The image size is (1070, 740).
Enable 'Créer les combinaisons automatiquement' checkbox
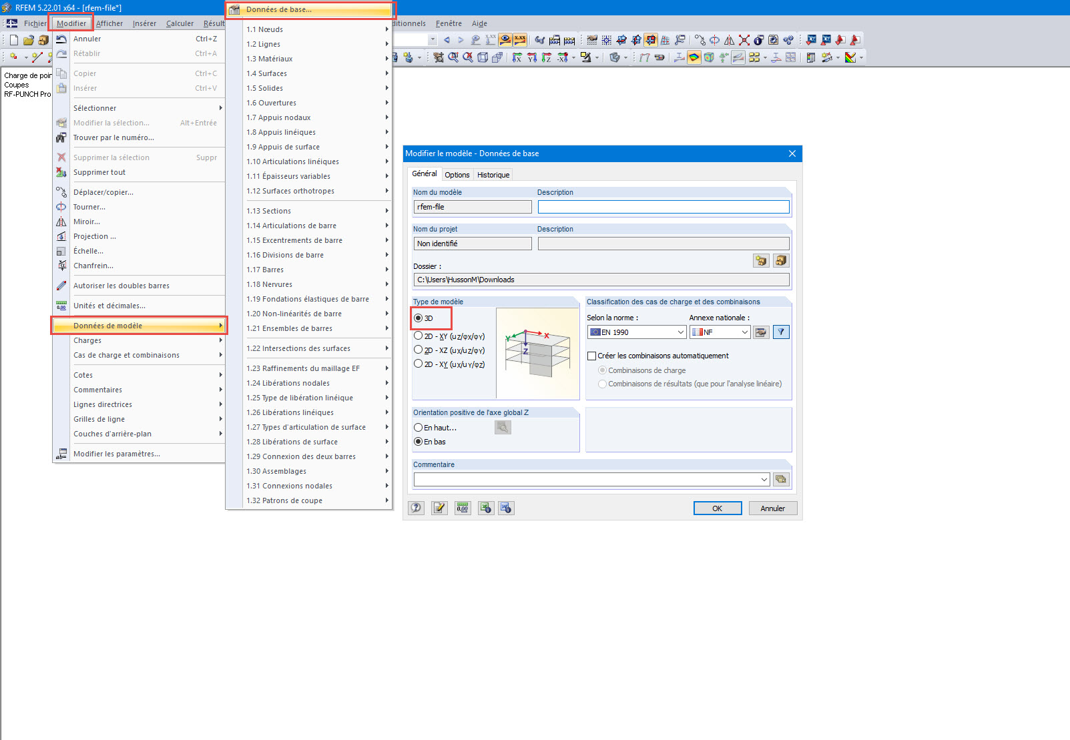592,356
